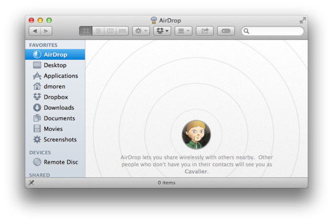Open the gear Action menu
333x223 pixels.
click(141, 31)
